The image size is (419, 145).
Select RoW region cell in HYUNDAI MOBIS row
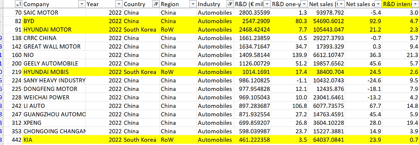(x=178, y=72)
